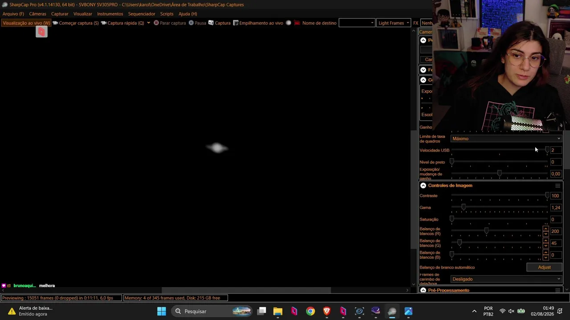Viewport: 570px width, 320px height.
Task: Adjust the Exposição/mudança de ganho slider
Action: pyautogui.click(x=499, y=174)
